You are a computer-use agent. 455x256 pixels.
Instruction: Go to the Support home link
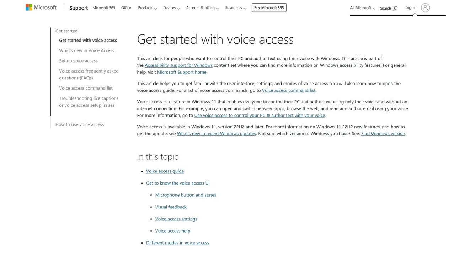pos(79,8)
